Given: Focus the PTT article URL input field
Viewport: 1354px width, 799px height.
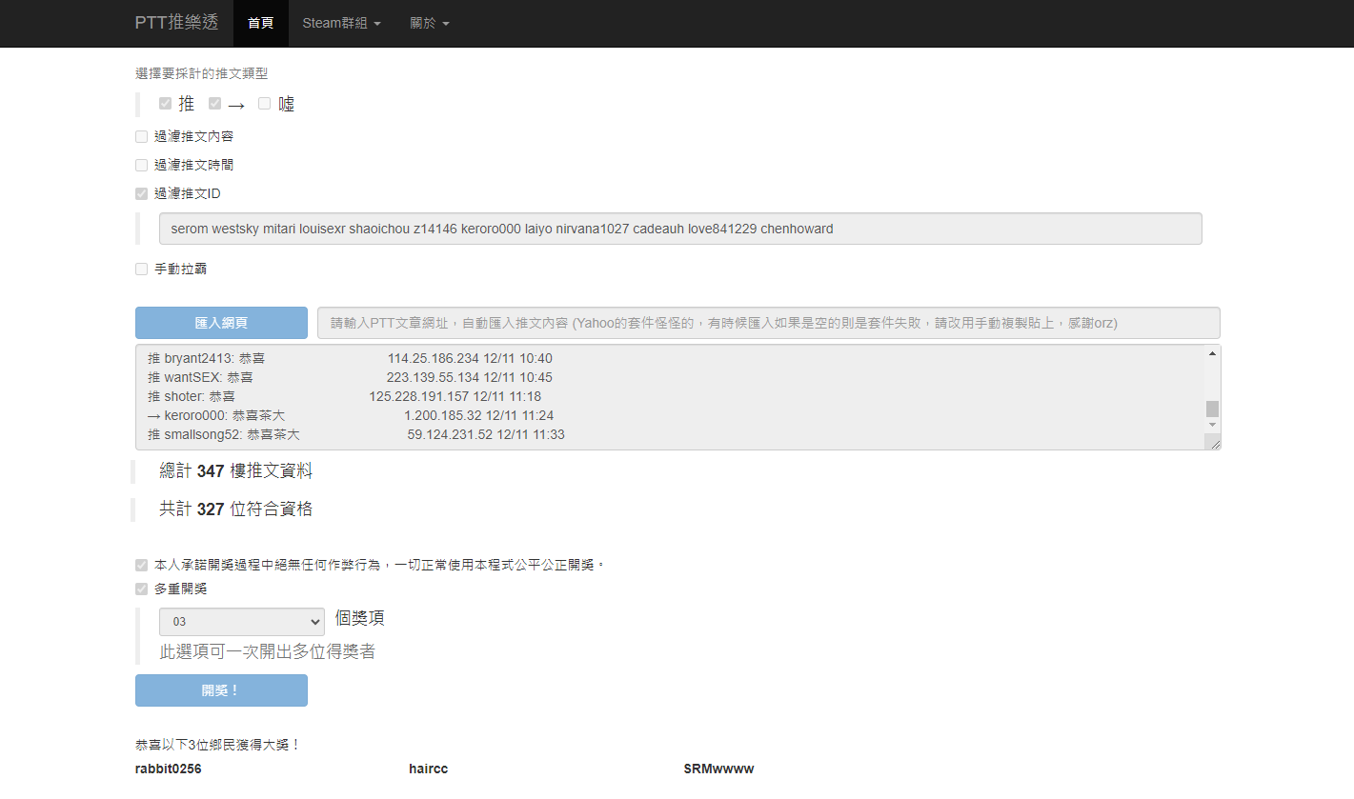Looking at the screenshot, I should [769, 323].
